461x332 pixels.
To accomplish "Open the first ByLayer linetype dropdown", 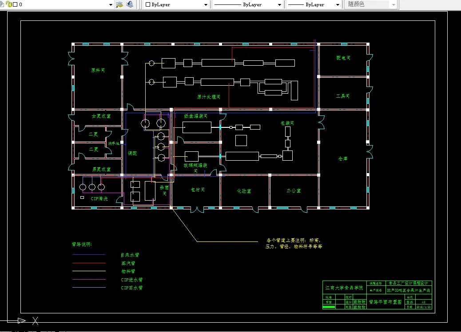I will coord(279,5).
